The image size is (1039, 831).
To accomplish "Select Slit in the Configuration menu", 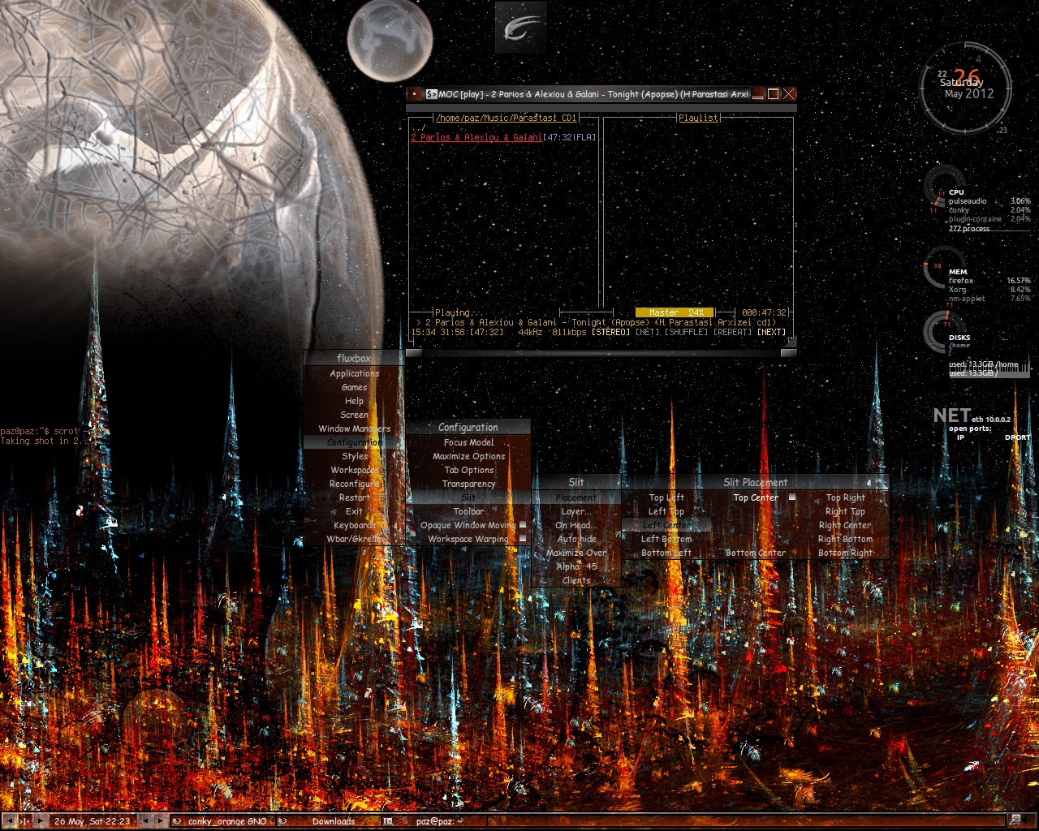I will pyautogui.click(x=468, y=497).
